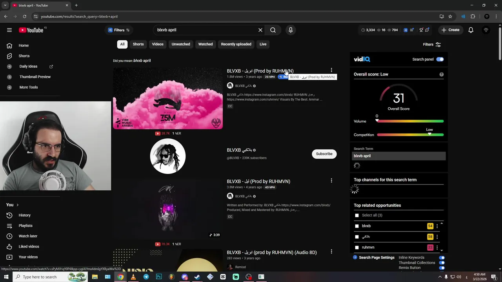Open the vidIQ list icon in the stats bar

click(x=412, y=30)
